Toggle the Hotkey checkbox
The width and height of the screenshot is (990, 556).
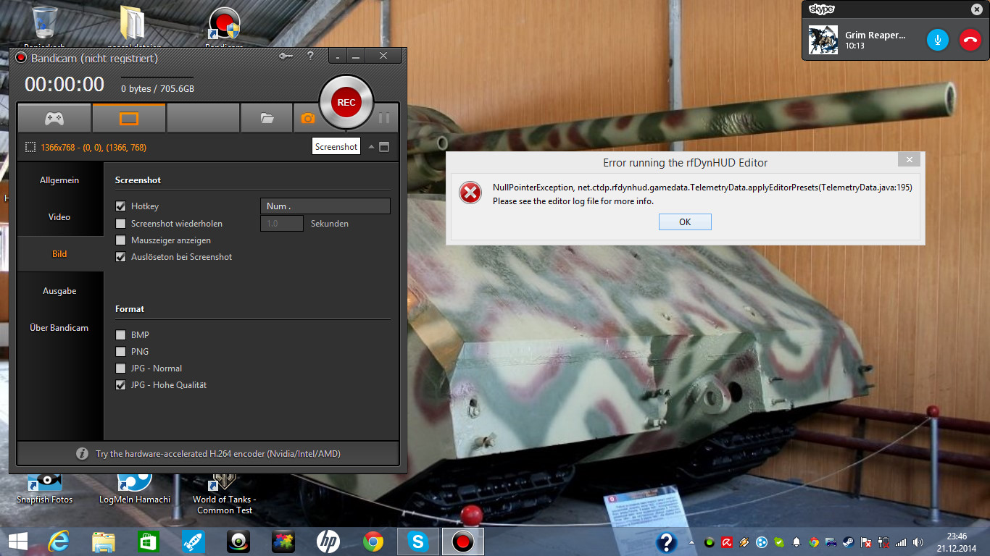point(121,206)
